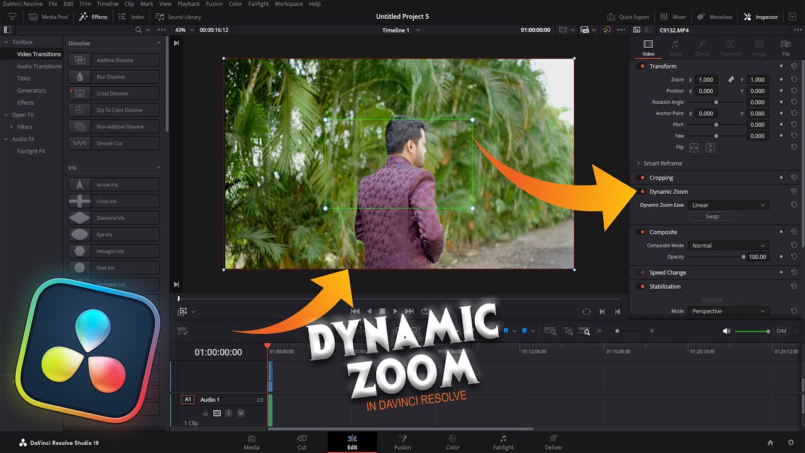This screenshot has width=805, height=453.
Task: Open the Playback menu
Action: point(189,4)
